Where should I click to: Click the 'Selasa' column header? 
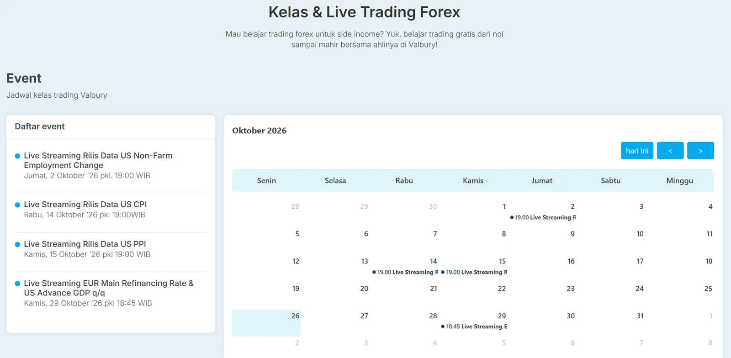click(x=335, y=180)
